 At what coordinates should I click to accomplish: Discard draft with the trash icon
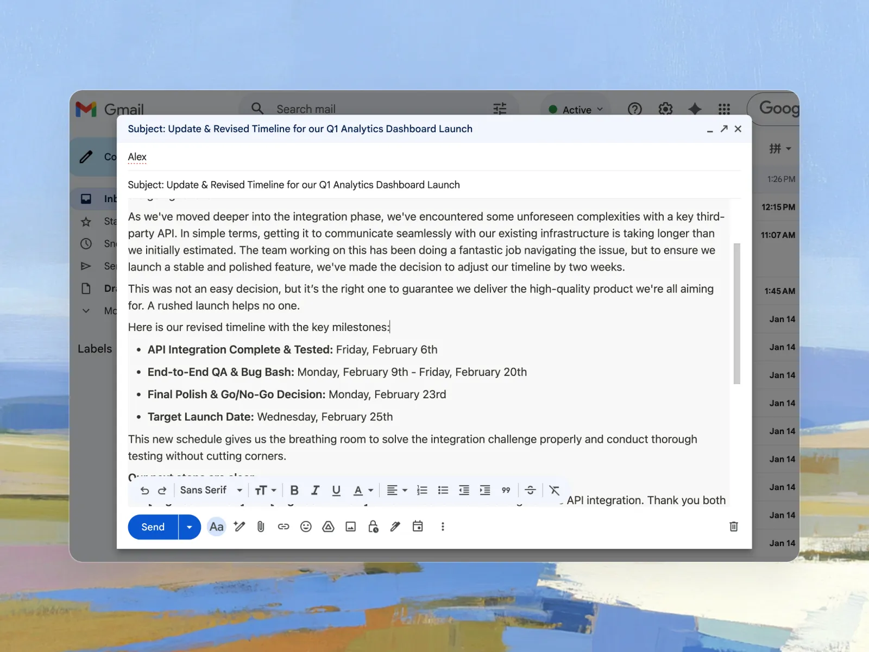[733, 526]
